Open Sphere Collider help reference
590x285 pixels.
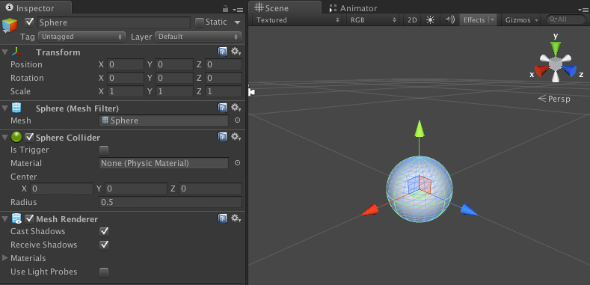(x=222, y=137)
